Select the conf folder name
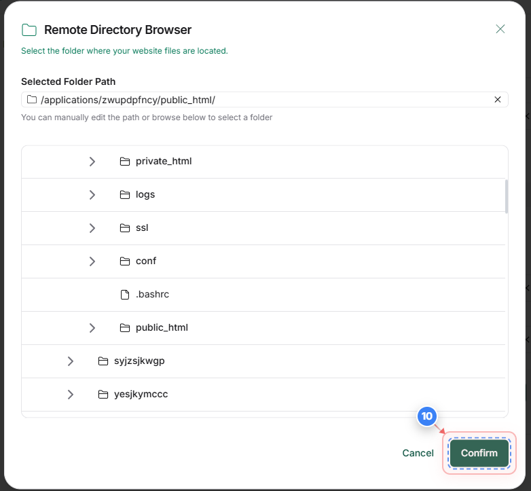Screen dimensions: 531x491 146,261
